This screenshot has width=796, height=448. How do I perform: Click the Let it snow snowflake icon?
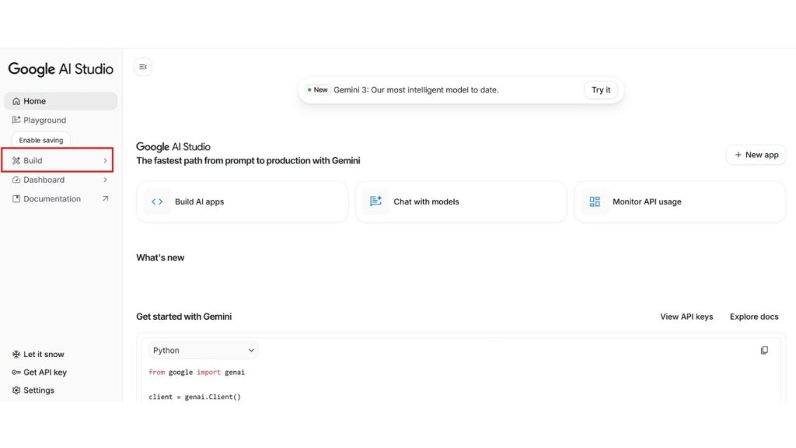(16, 354)
